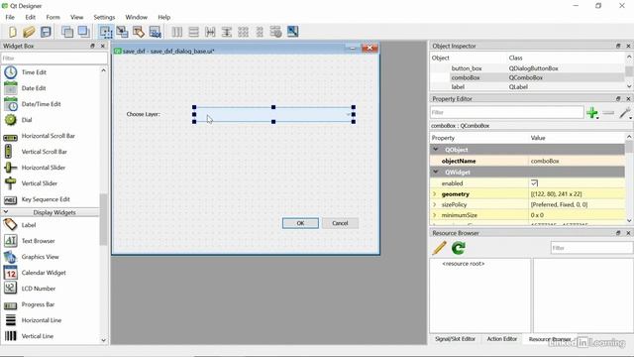Image resolution: width=634 pixels, height=357 pixels.
Task: Click Edit Resources pencil icon
Action: (439, 248)
